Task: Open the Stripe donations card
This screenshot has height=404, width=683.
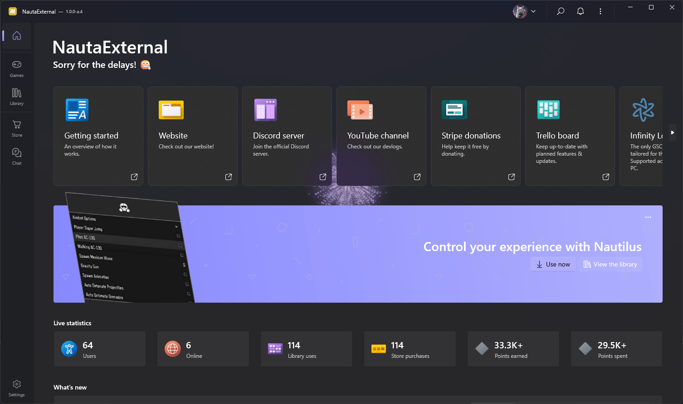Action: pos(476,136)
